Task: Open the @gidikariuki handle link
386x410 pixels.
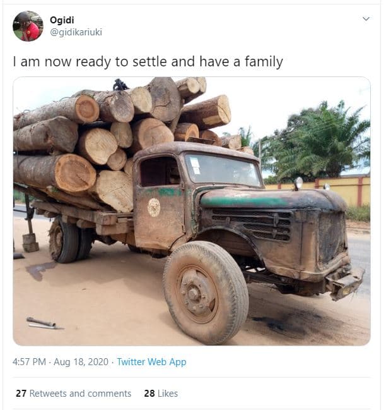Action: 76,32
